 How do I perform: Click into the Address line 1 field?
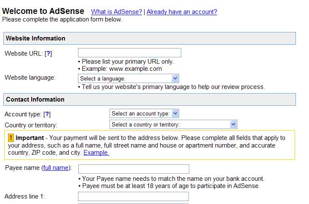coord(133,196)
